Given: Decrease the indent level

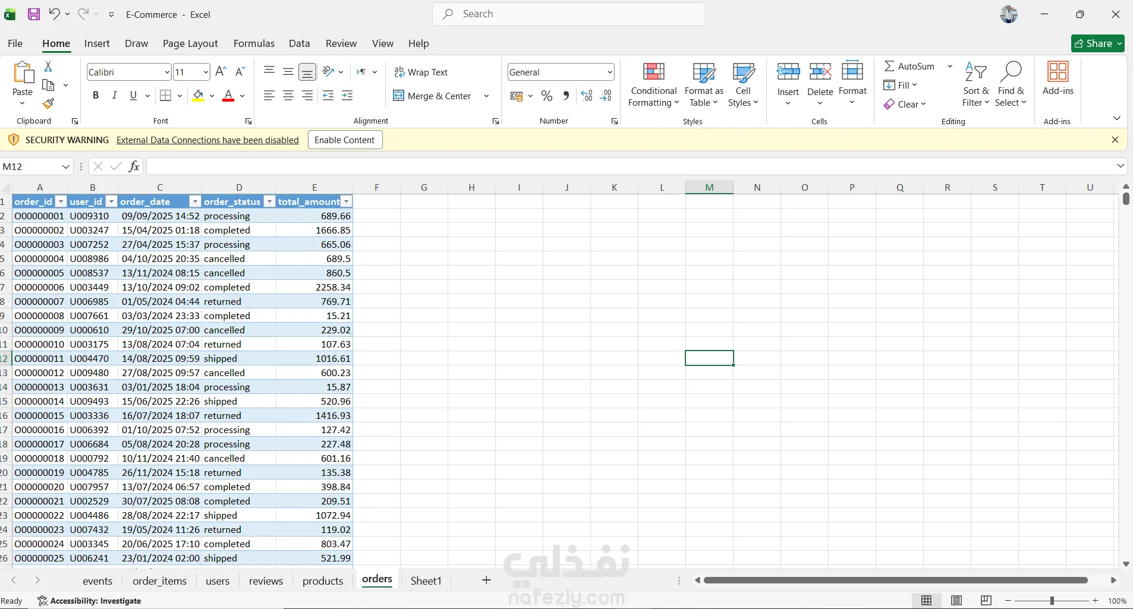Looking at the screenshot, I should click(x=328, y=96).
